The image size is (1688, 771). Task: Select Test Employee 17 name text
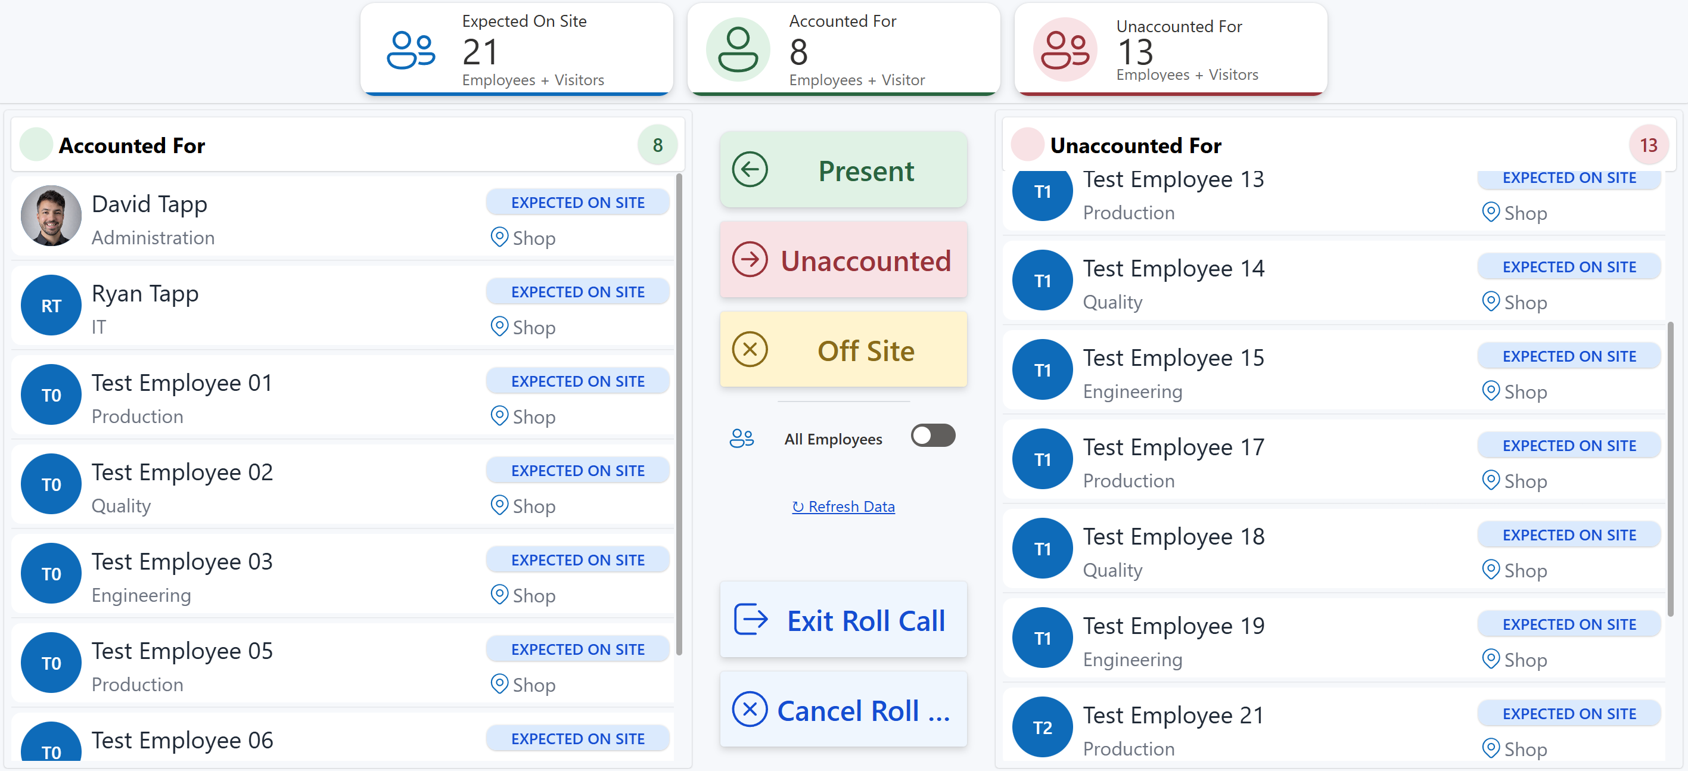[1173, 447]
